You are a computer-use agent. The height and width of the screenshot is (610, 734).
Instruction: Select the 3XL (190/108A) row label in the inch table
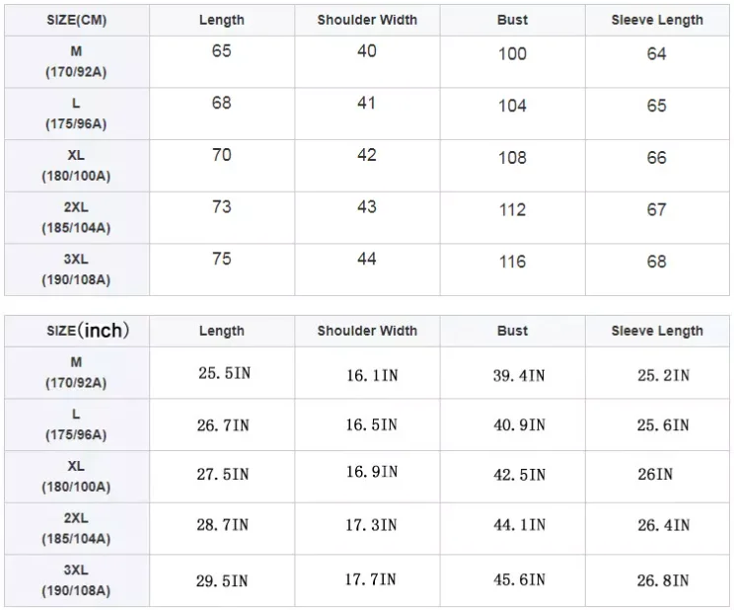coord(76,580)
